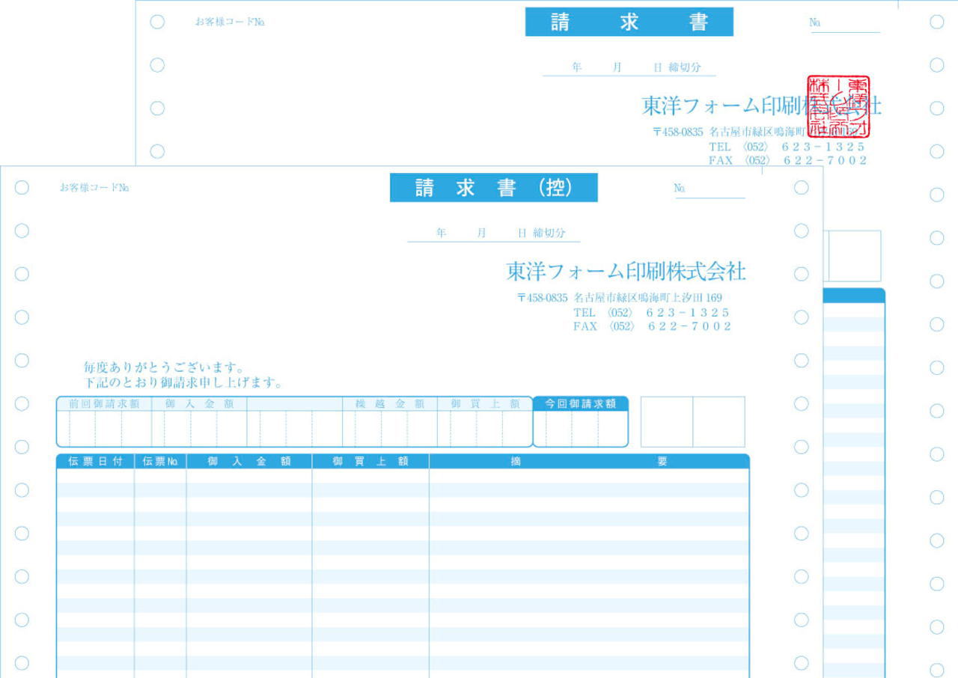958x678 pixels.
Task: Click TEL 623-1325 on the back 請求書 form
Action: [x=787, y=147]
